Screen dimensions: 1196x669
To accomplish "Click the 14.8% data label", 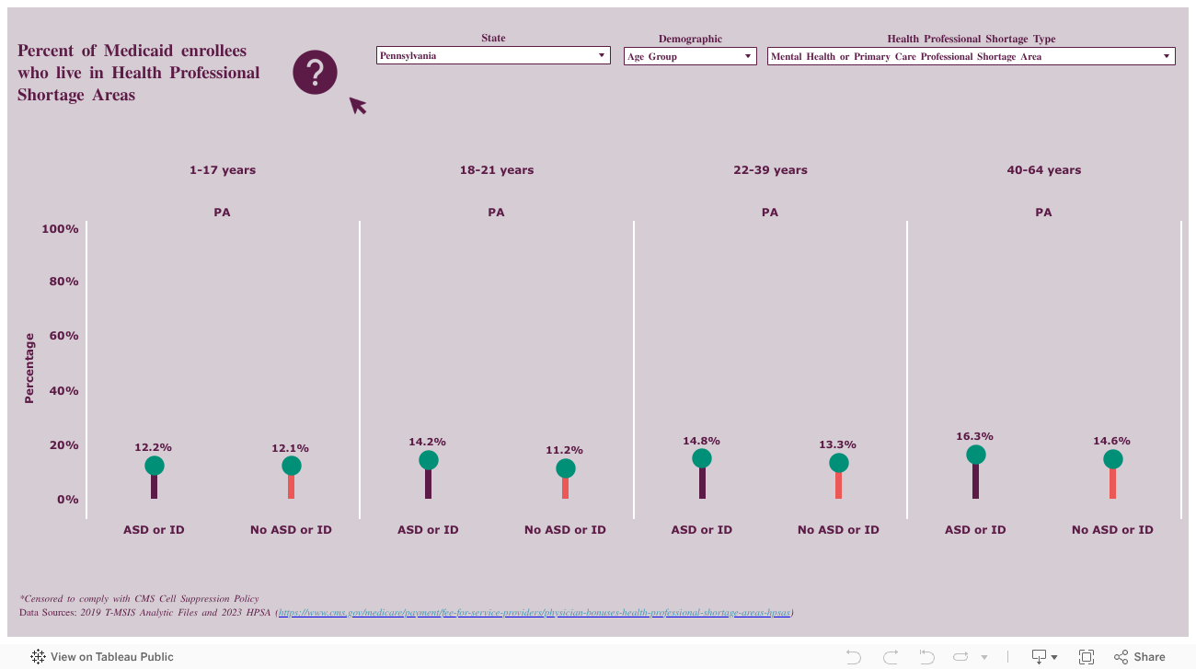I will 702,441.
